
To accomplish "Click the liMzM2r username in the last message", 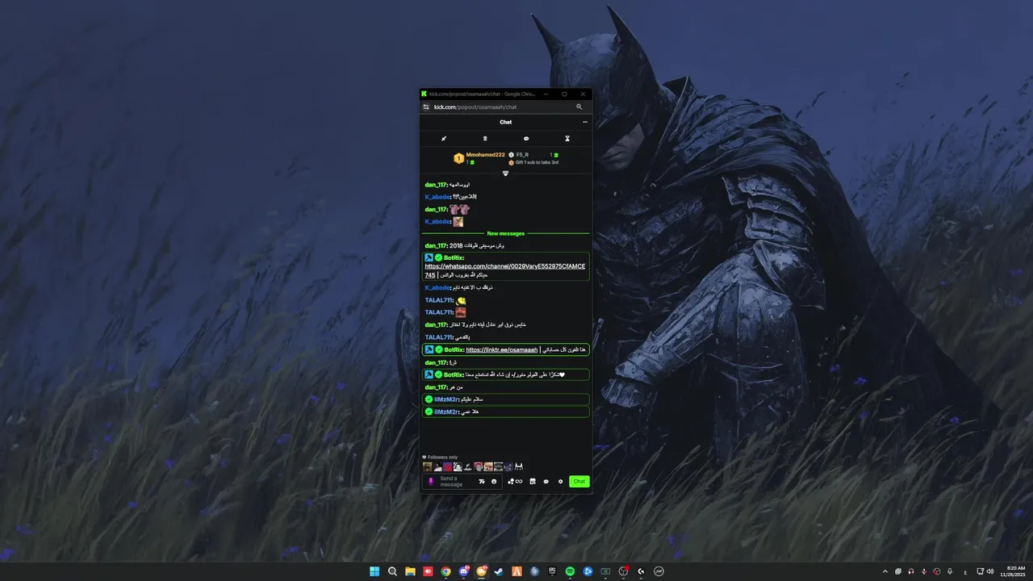I will 445,412.
